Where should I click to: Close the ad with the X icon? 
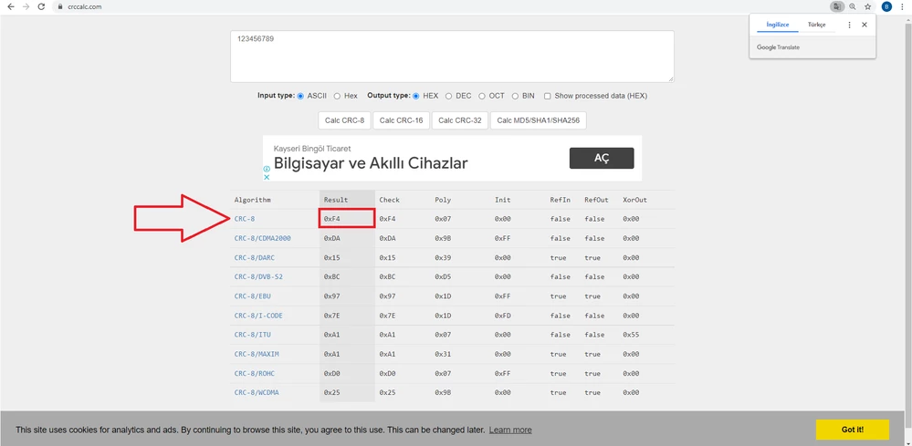(x=267, y=177)
